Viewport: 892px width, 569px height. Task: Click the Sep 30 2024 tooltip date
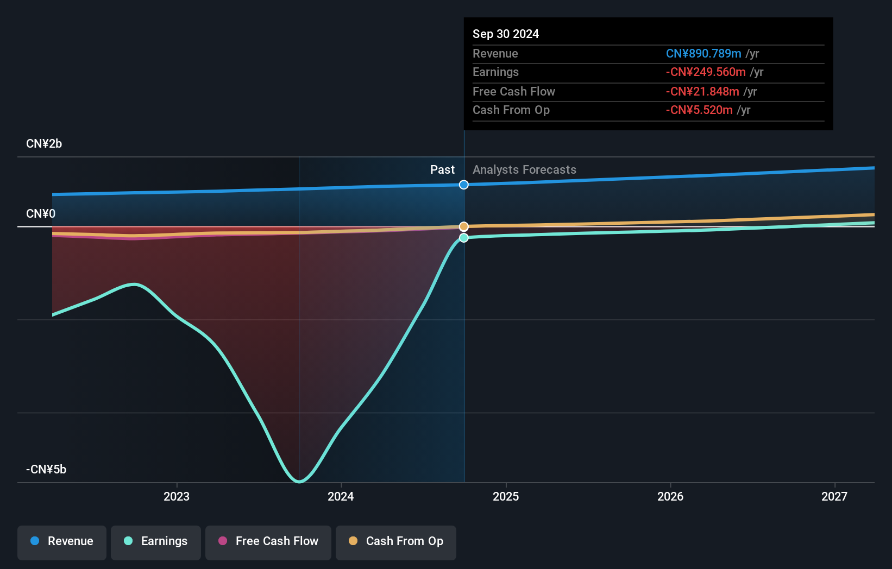[506, 34]
